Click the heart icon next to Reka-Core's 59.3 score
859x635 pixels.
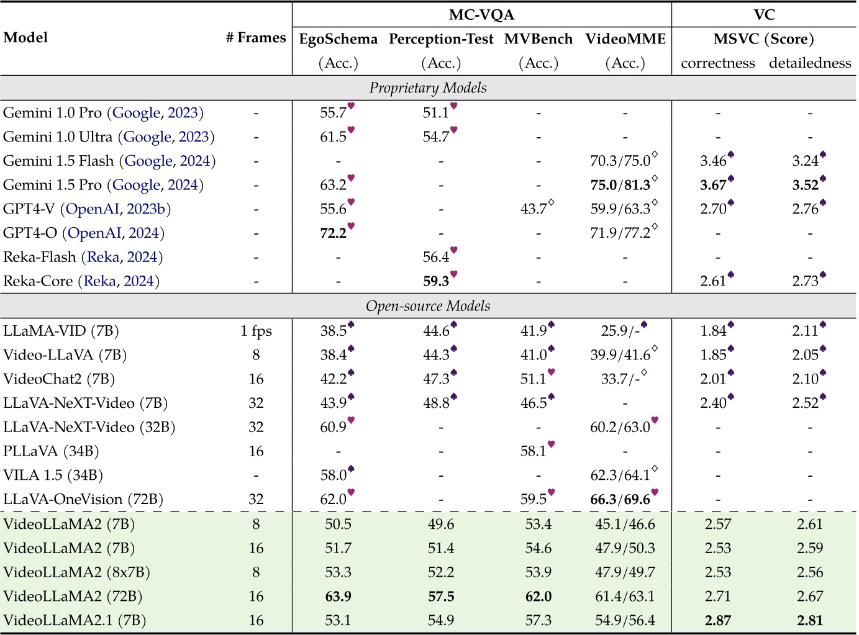point(455,275)
